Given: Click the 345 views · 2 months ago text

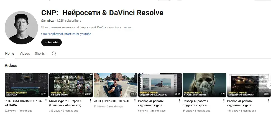Looking at the screenshot, I should (x=63, y=111).
